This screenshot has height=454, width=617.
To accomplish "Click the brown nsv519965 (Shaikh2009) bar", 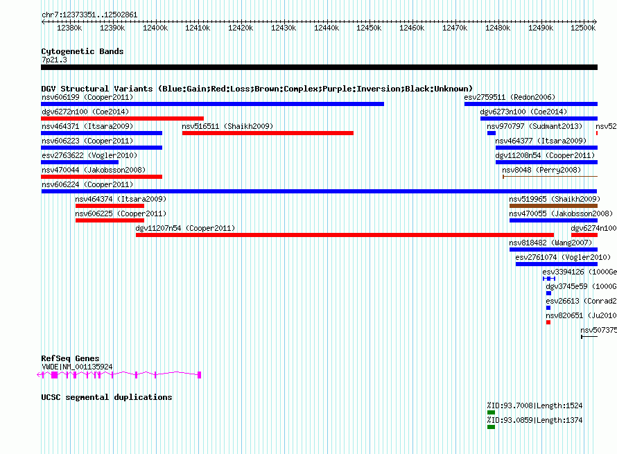I will pyautogui.click(x=553, y=206).
